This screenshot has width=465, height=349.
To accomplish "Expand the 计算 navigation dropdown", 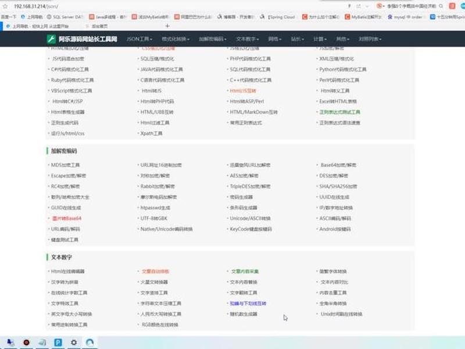I will pos(320,39).
